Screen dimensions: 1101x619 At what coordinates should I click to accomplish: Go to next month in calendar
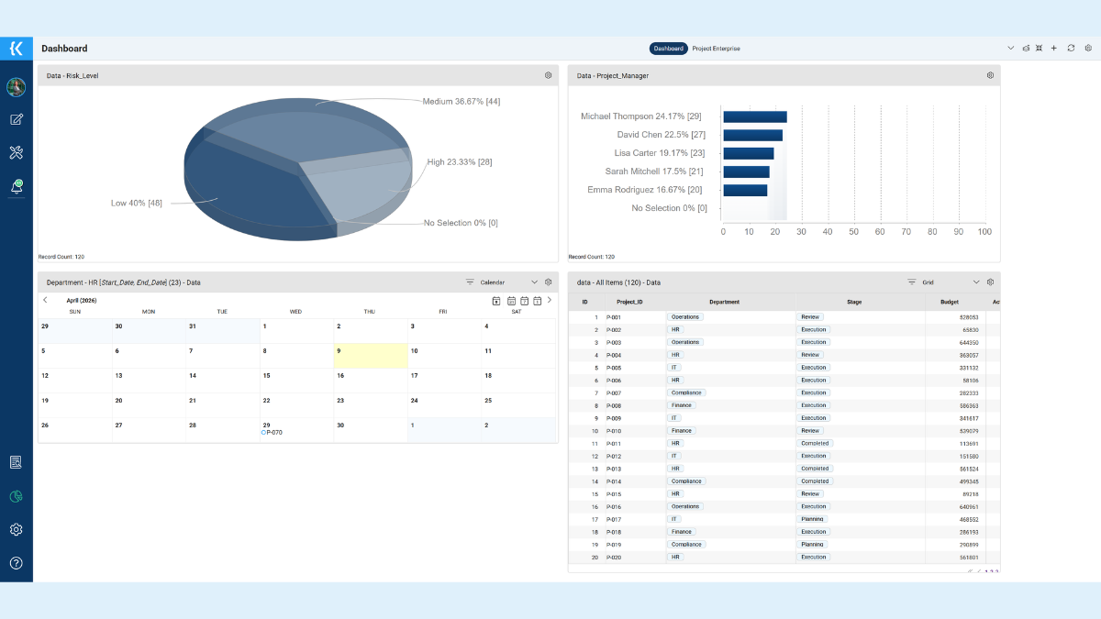point(550,300)
